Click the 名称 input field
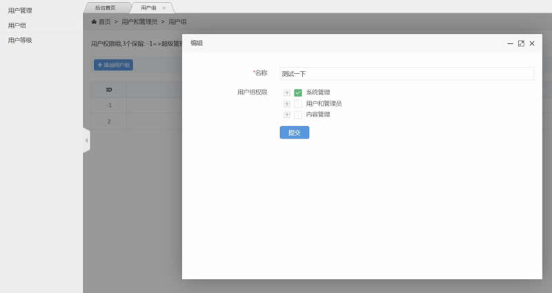 [x=406, y=74]
